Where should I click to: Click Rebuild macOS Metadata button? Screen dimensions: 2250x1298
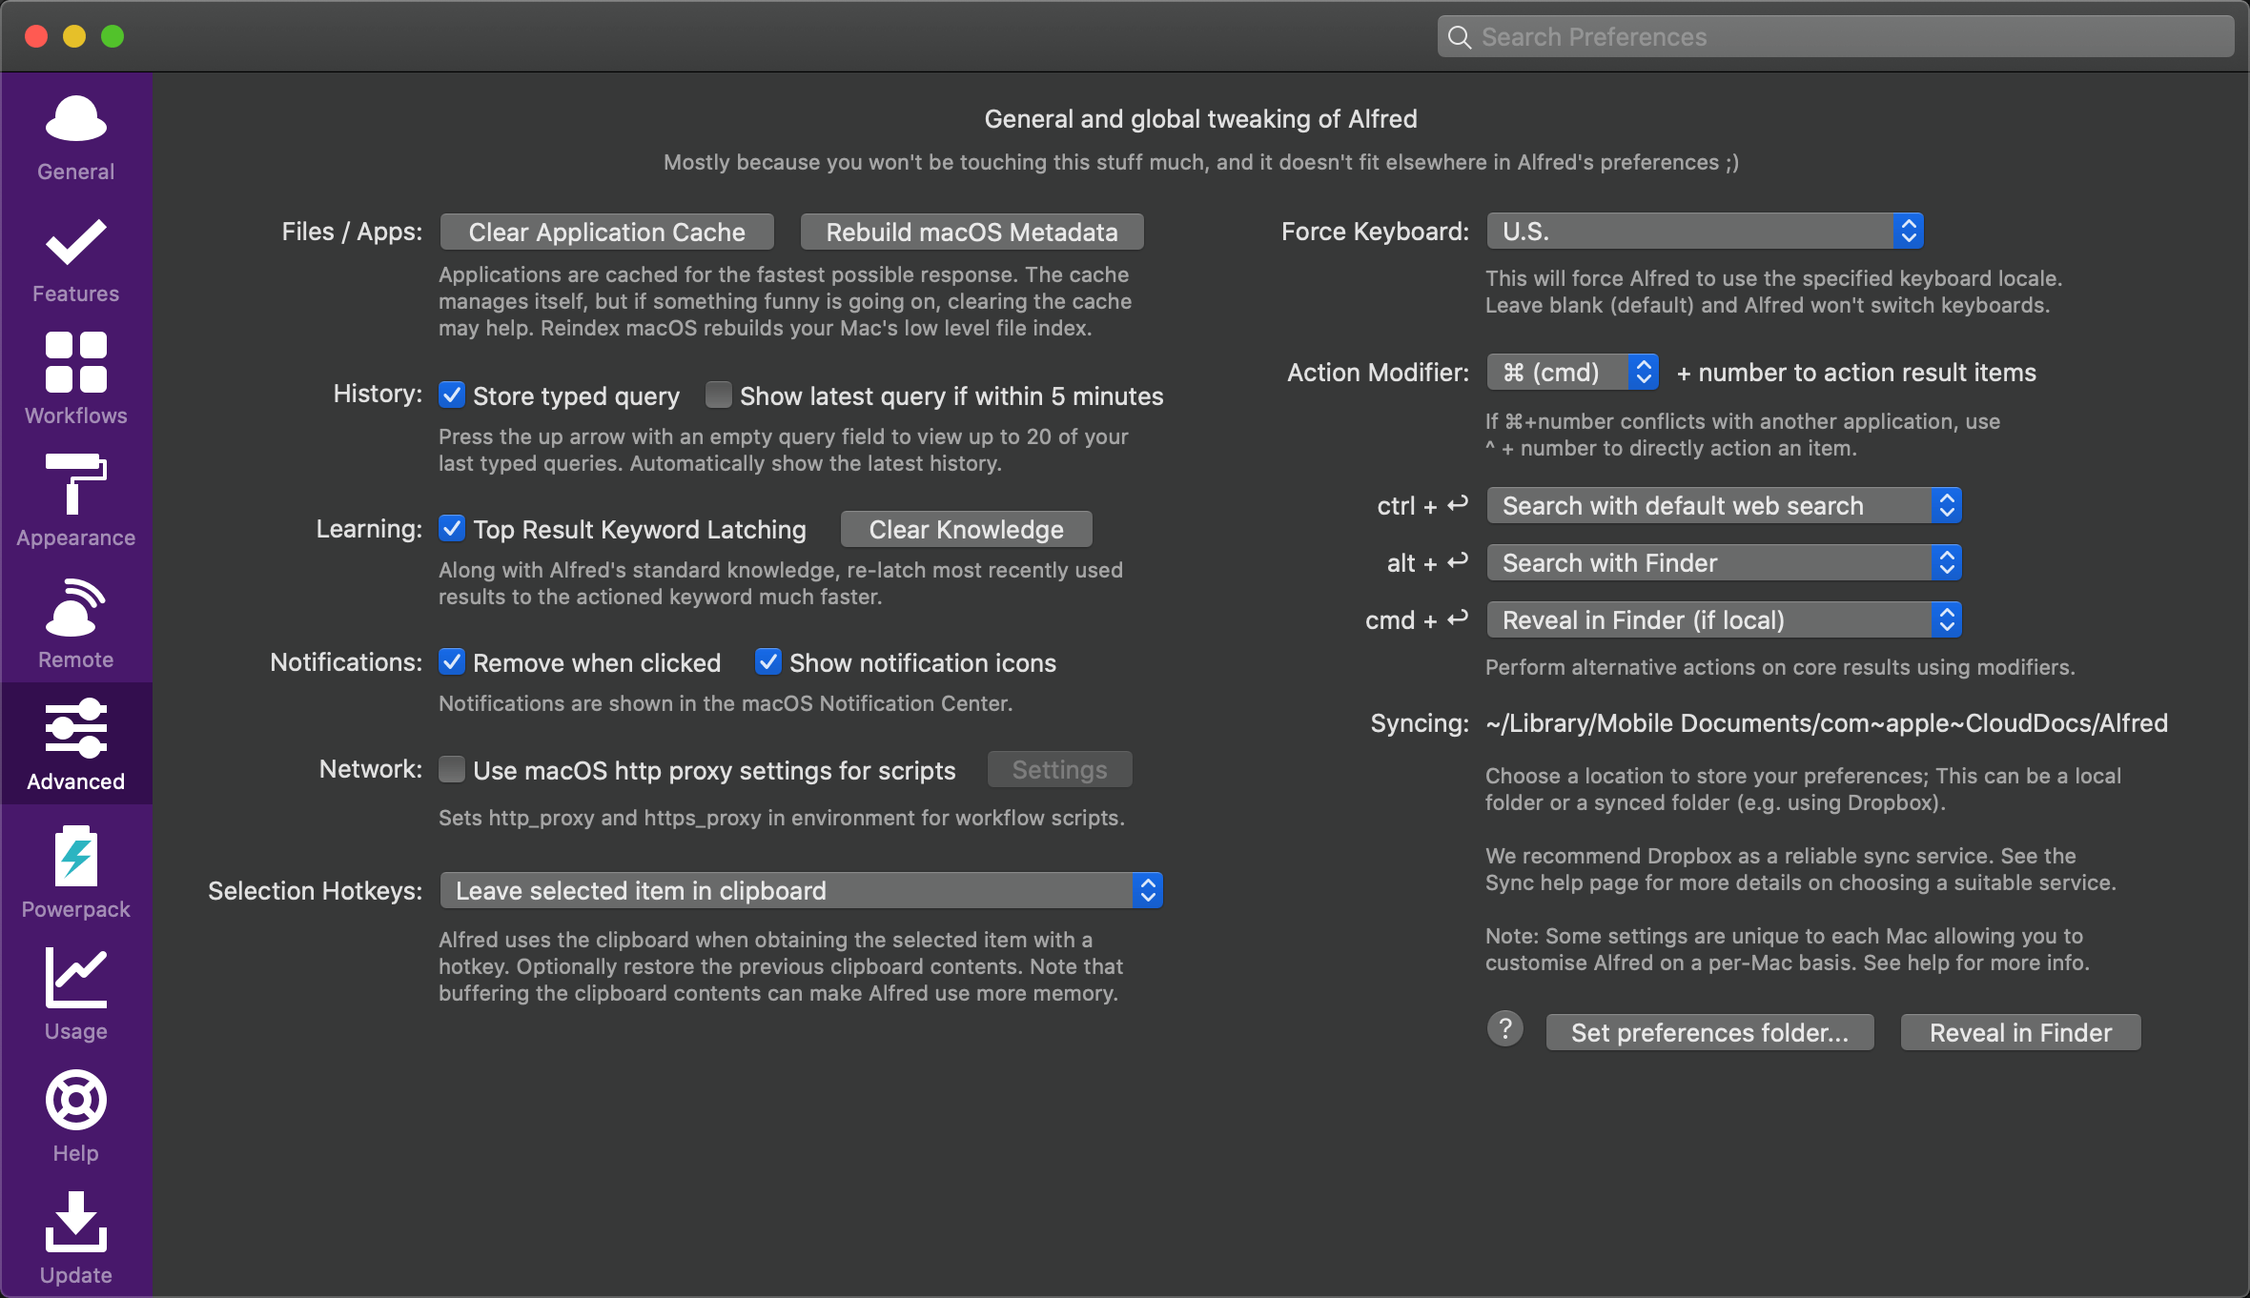972,232
